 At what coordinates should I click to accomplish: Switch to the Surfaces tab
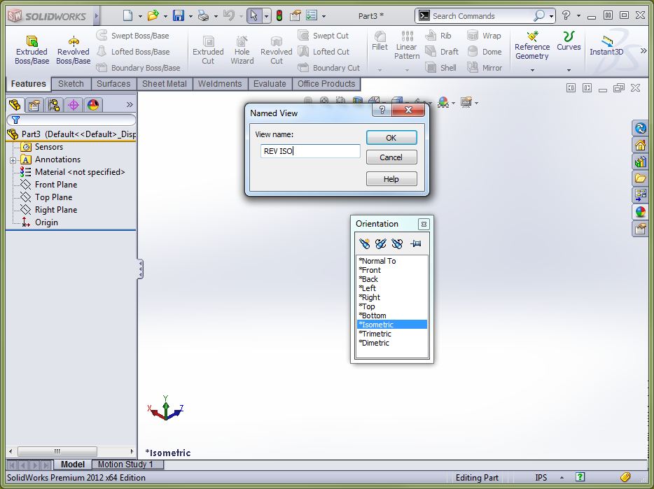113,84
